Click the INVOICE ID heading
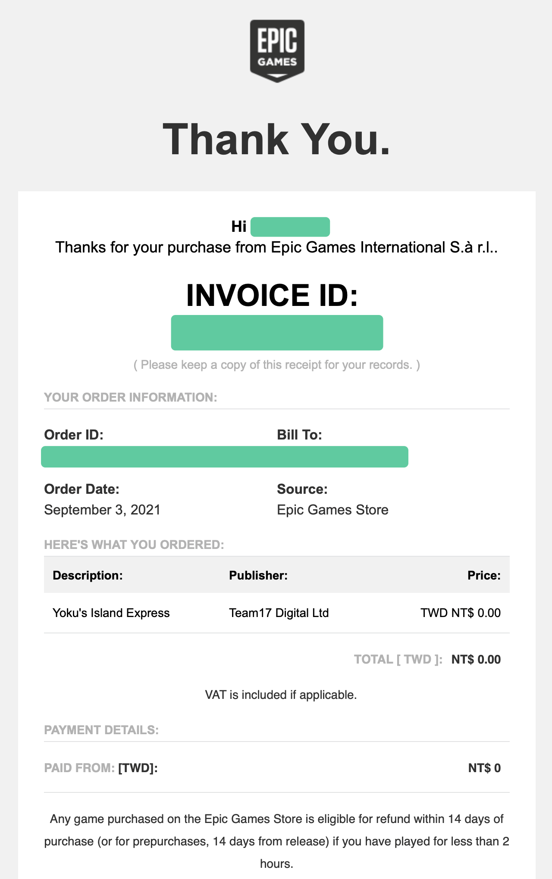 point(272,295)
